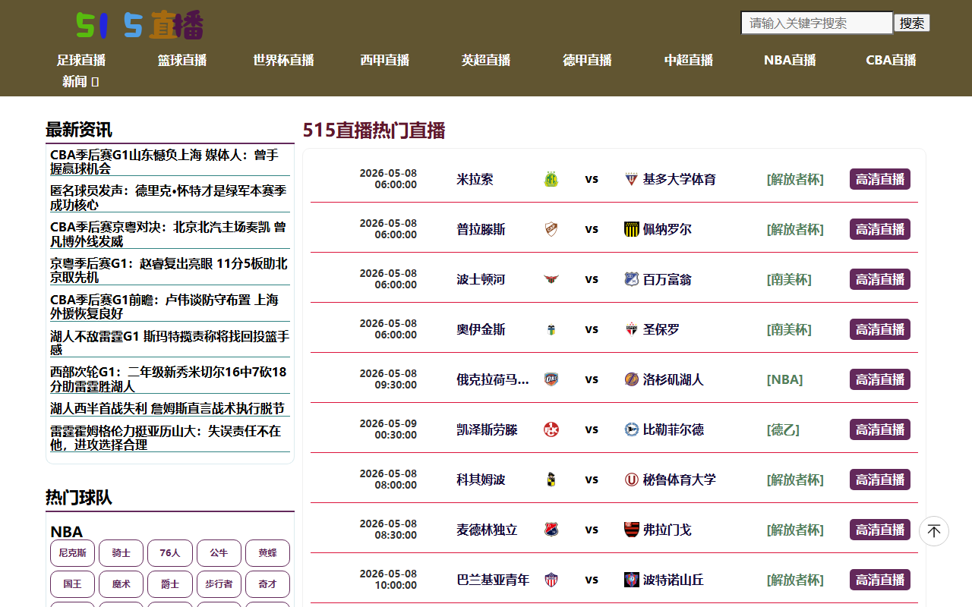972x607 pixels.
Task: Click the [德乙] league tag
Action: tap(783, 429)
